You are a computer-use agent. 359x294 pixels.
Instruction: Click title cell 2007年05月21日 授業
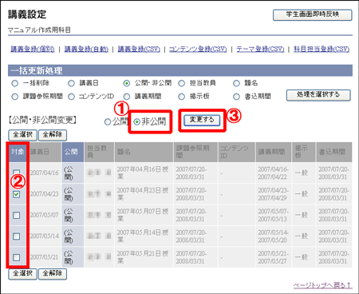coord(144,257)
